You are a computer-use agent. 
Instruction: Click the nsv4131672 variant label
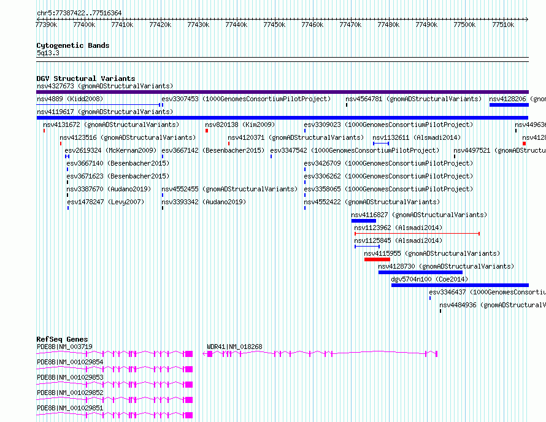[x=111, y=125]
